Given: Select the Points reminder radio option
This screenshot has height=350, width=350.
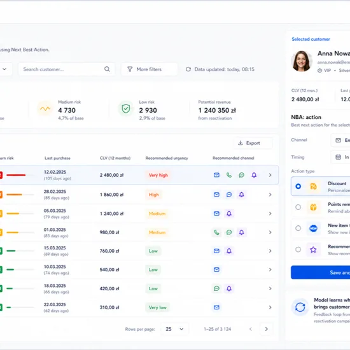Looking at the screenshot, I should coord(298,207).
